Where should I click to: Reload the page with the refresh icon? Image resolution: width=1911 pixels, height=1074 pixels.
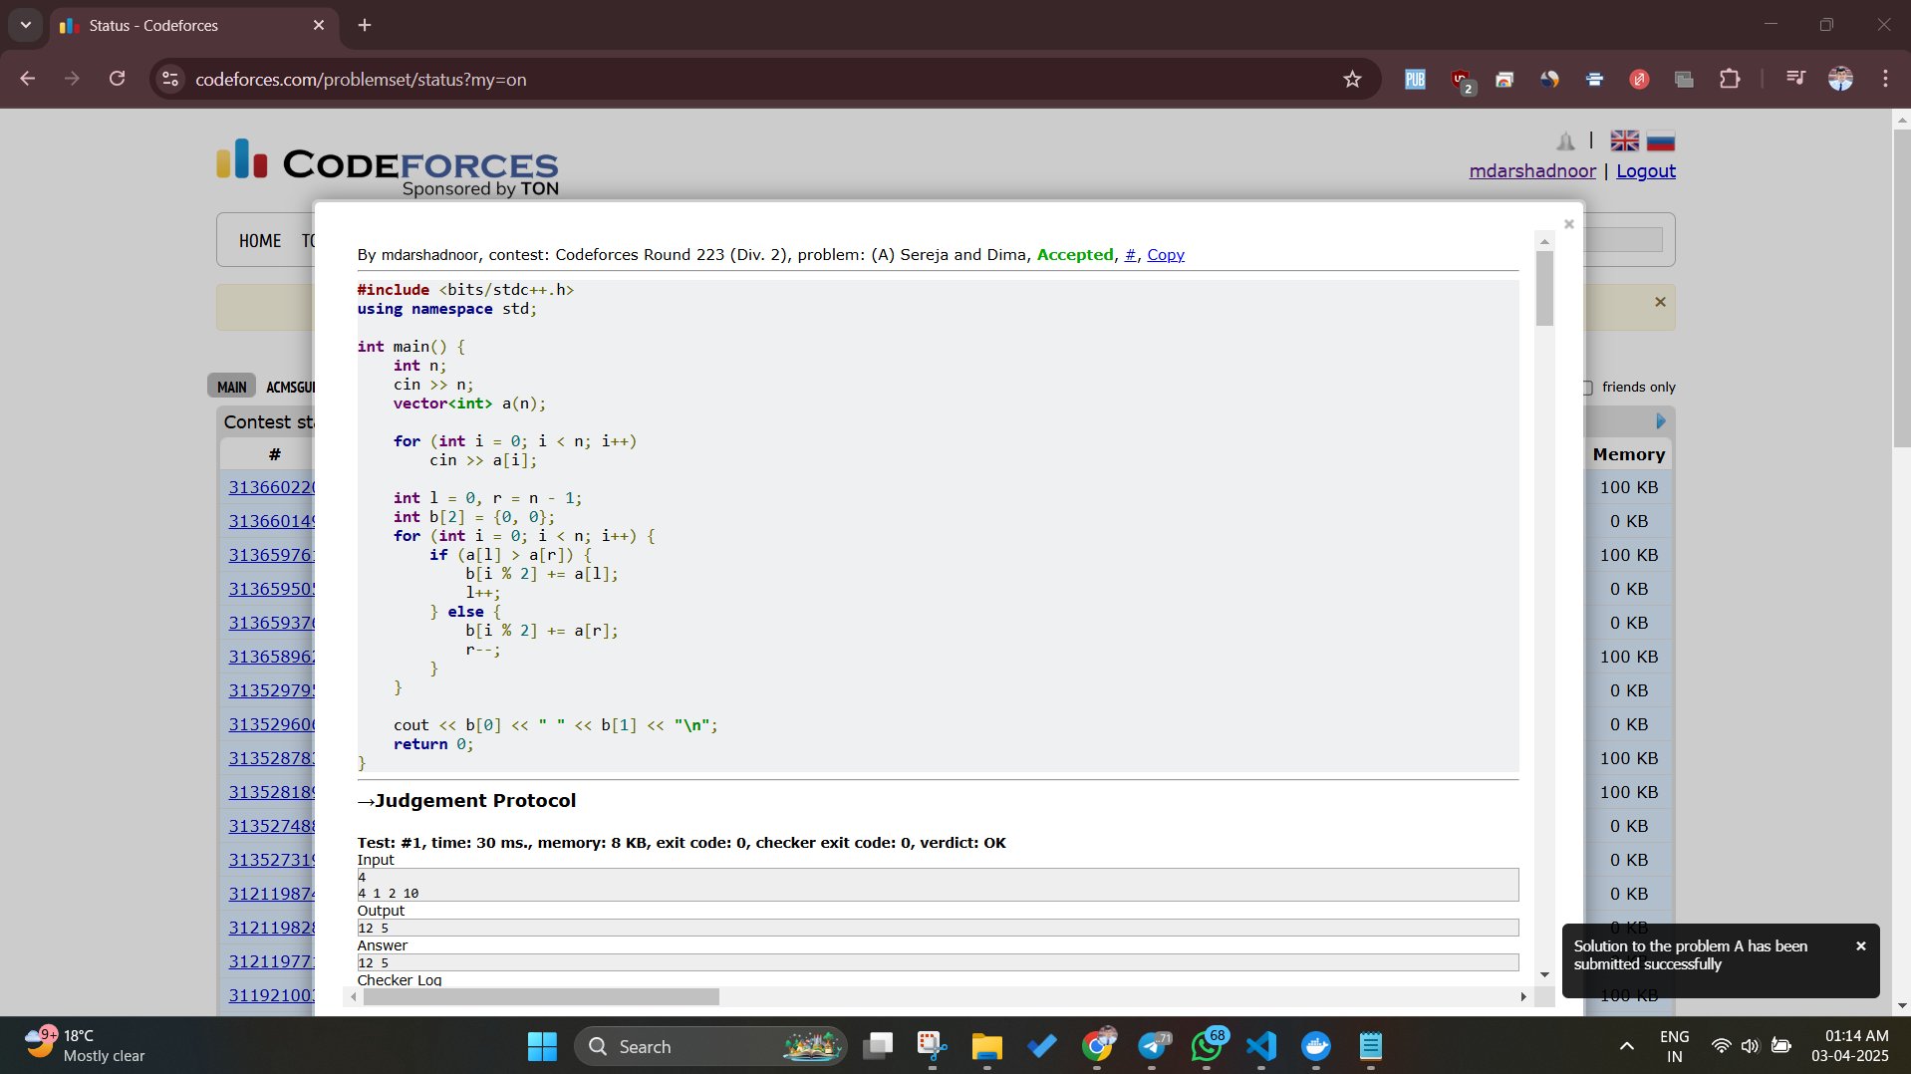point(117,79)
